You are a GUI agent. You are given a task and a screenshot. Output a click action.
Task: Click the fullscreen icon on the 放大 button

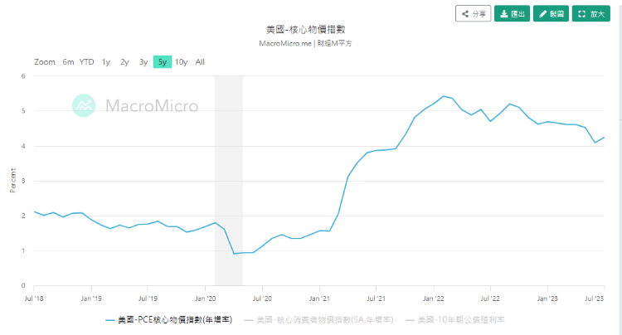pos(581,14)
